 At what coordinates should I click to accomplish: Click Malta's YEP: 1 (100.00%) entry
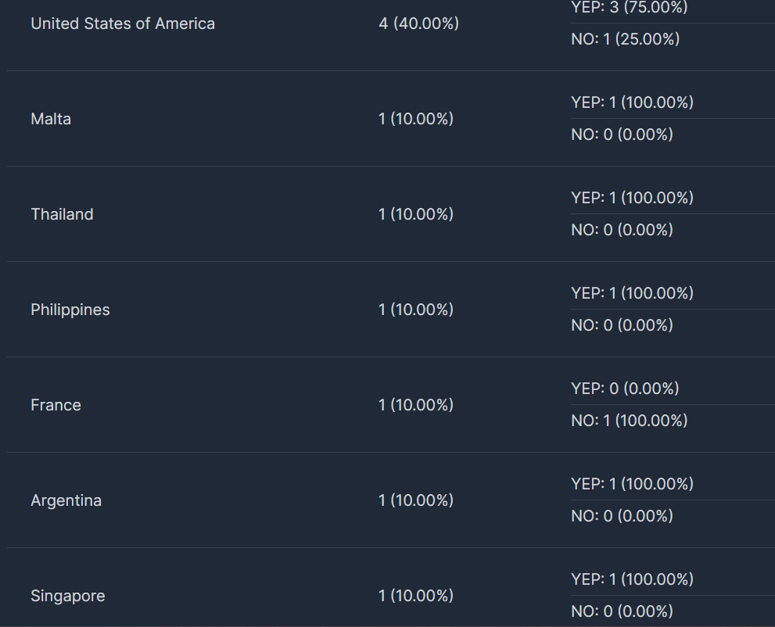pos(632,102)
